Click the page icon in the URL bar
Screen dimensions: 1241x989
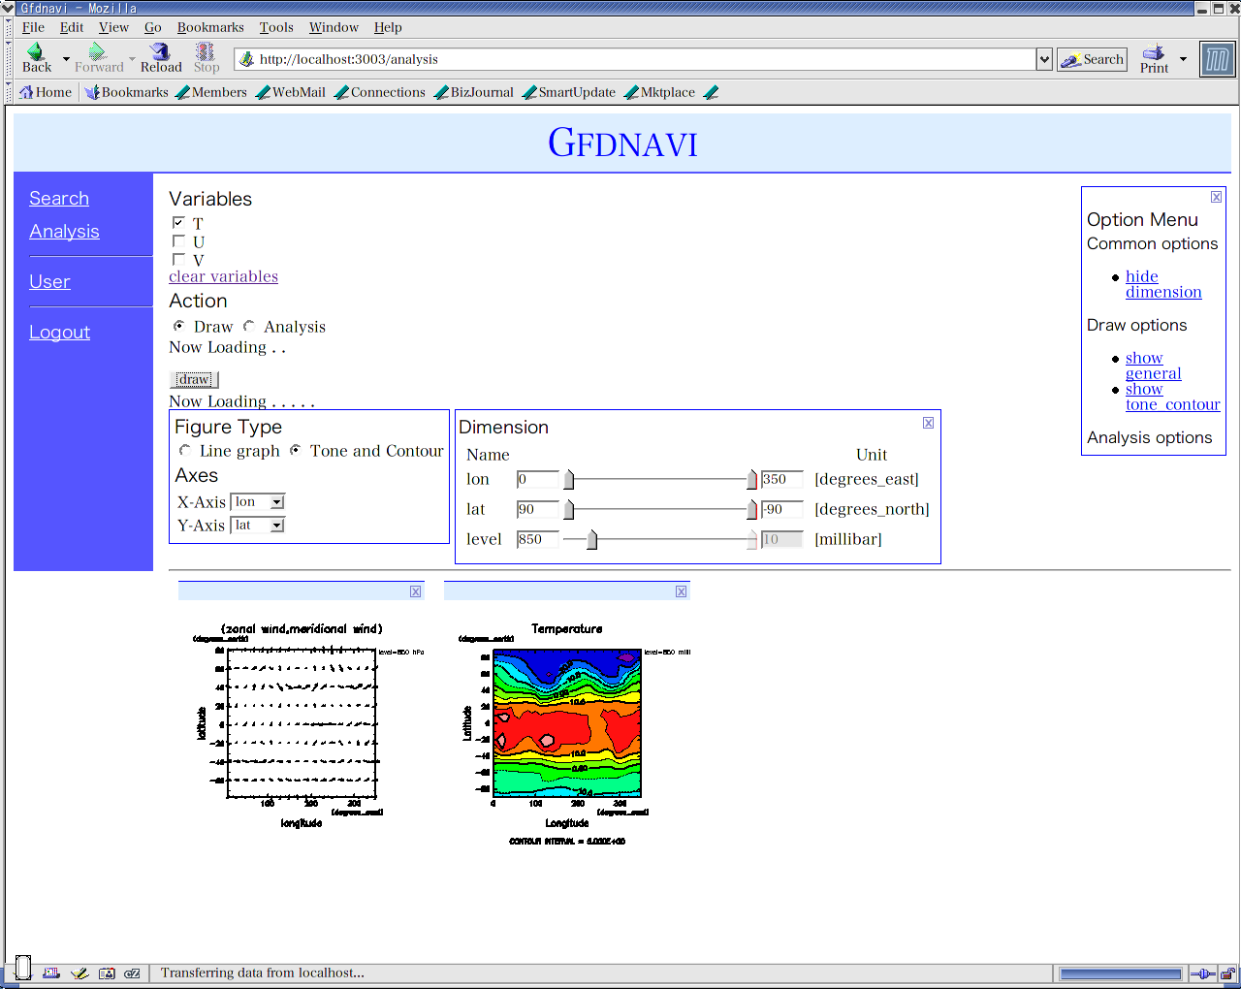pos(247,59)
